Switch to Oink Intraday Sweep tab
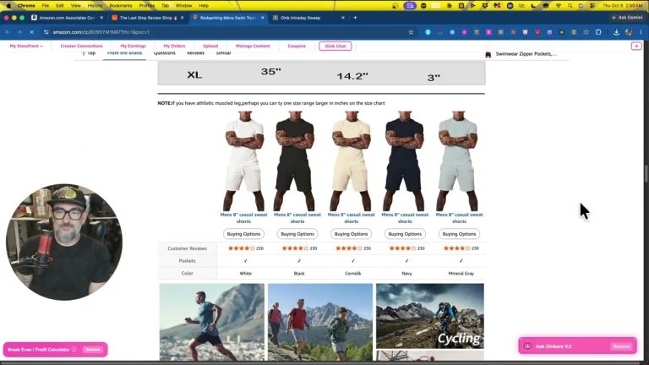Screen dimensions: 649x365 (308, 18)
